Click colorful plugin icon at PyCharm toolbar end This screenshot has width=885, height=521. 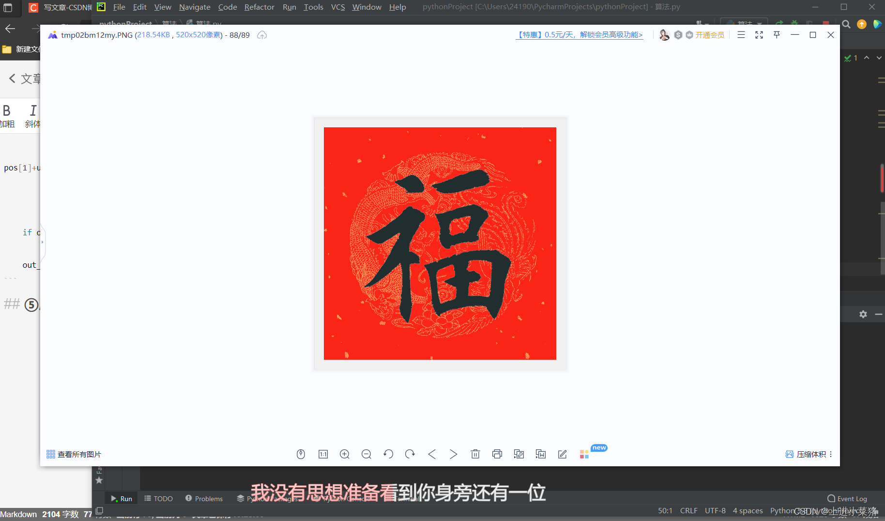pos(877,24)
